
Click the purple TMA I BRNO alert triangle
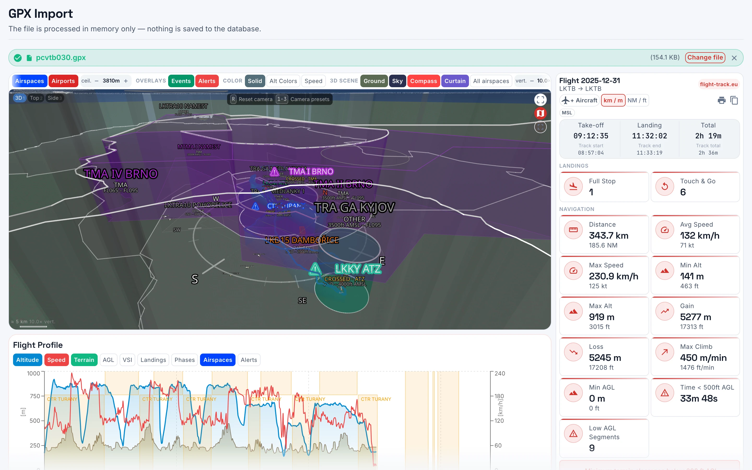[x=274, y=172]
